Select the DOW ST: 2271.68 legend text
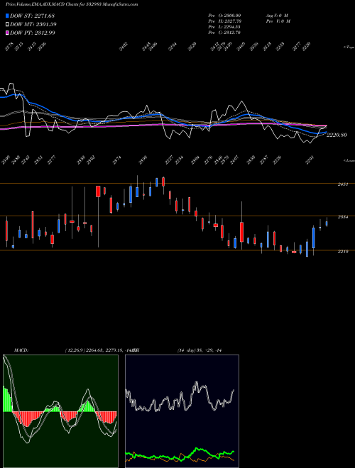355x468 pixels. pos(32,16)
